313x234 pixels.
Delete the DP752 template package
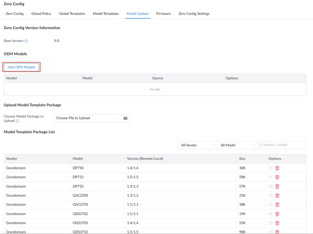(x=277, y=177)
